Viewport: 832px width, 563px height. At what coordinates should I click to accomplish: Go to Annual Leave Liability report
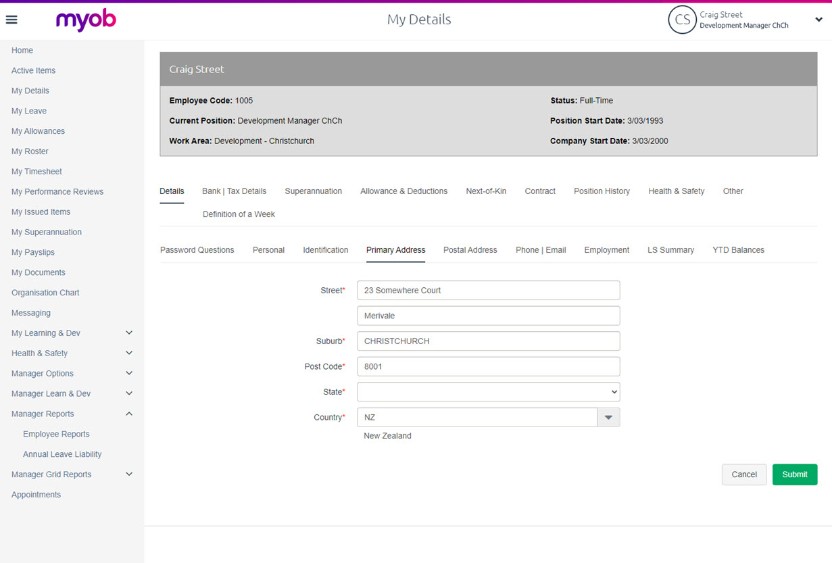[62, 454]
